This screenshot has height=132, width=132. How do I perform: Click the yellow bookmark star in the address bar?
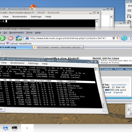point(117,38)
